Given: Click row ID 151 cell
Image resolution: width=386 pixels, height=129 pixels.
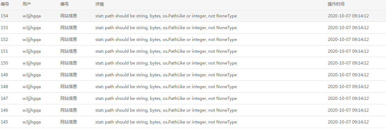Looking at the screenshot, I should click(4, 51).
